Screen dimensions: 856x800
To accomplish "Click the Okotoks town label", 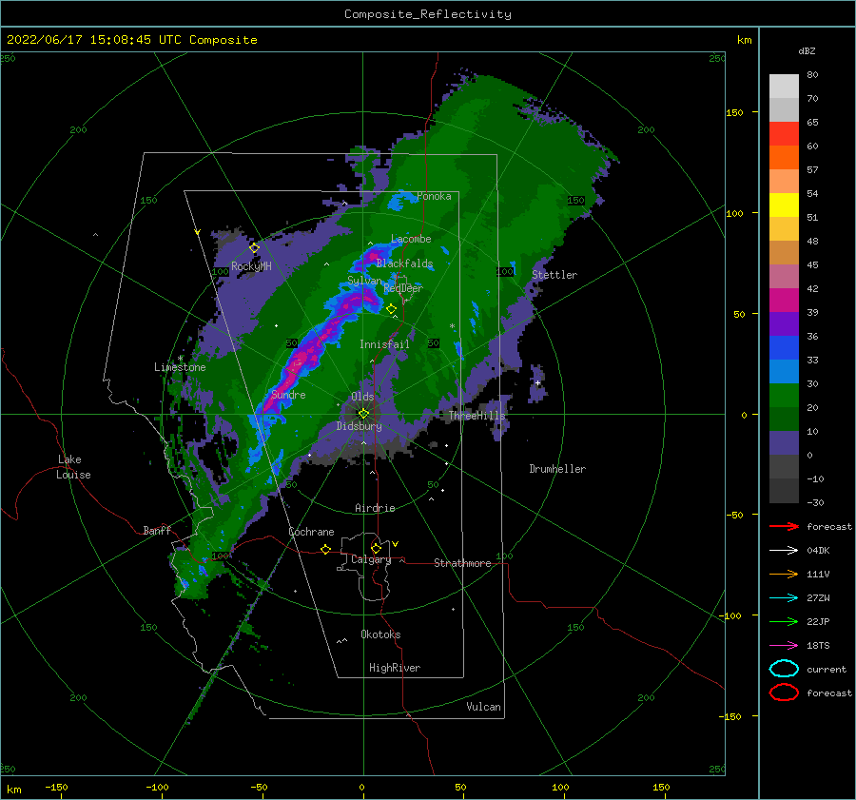I will pyautogui.click(x=380, y=634).
